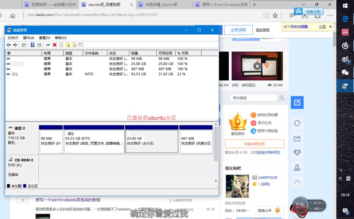Open the bilibili taskbar icon
This screenshot has width=354, height=219.
pyautogui.click(x=345, y=32)
